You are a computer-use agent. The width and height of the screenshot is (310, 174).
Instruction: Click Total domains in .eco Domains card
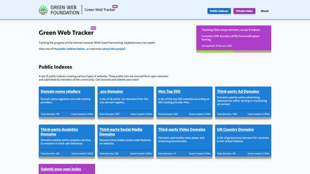click(x=109, y=114)
